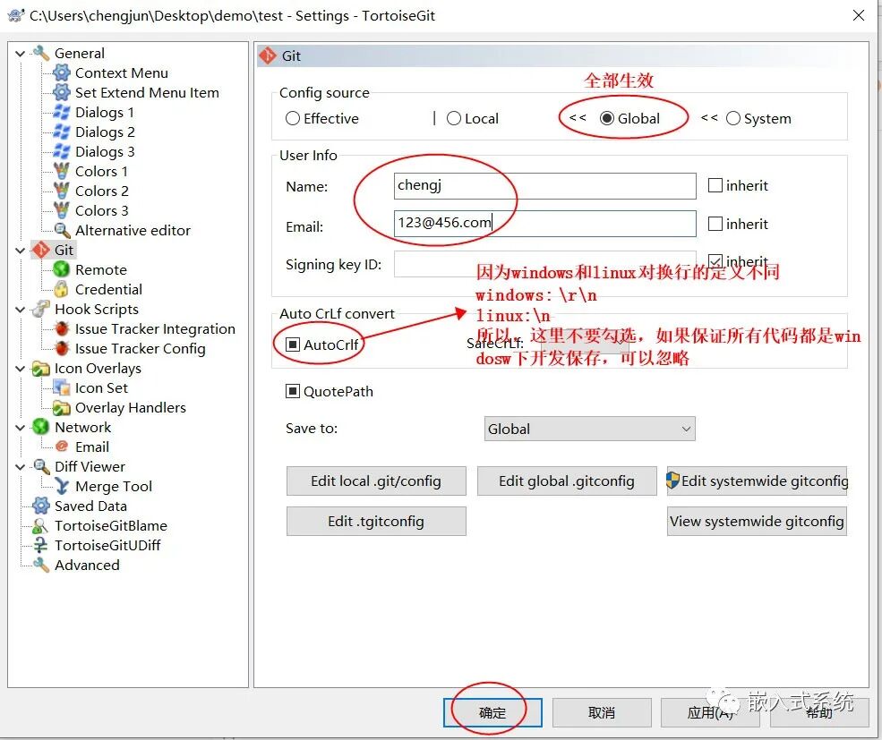
Task: Select the System config source radio
Action: [x=733, y=118]
